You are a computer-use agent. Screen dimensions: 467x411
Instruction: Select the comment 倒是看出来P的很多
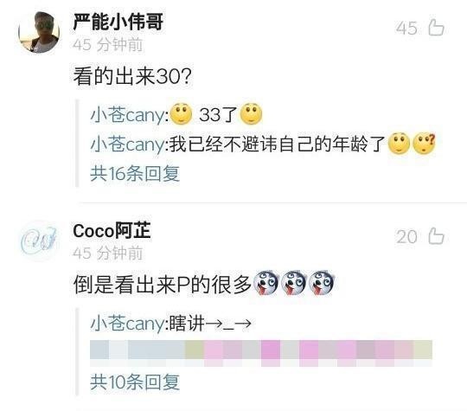(x=163, y=285)
